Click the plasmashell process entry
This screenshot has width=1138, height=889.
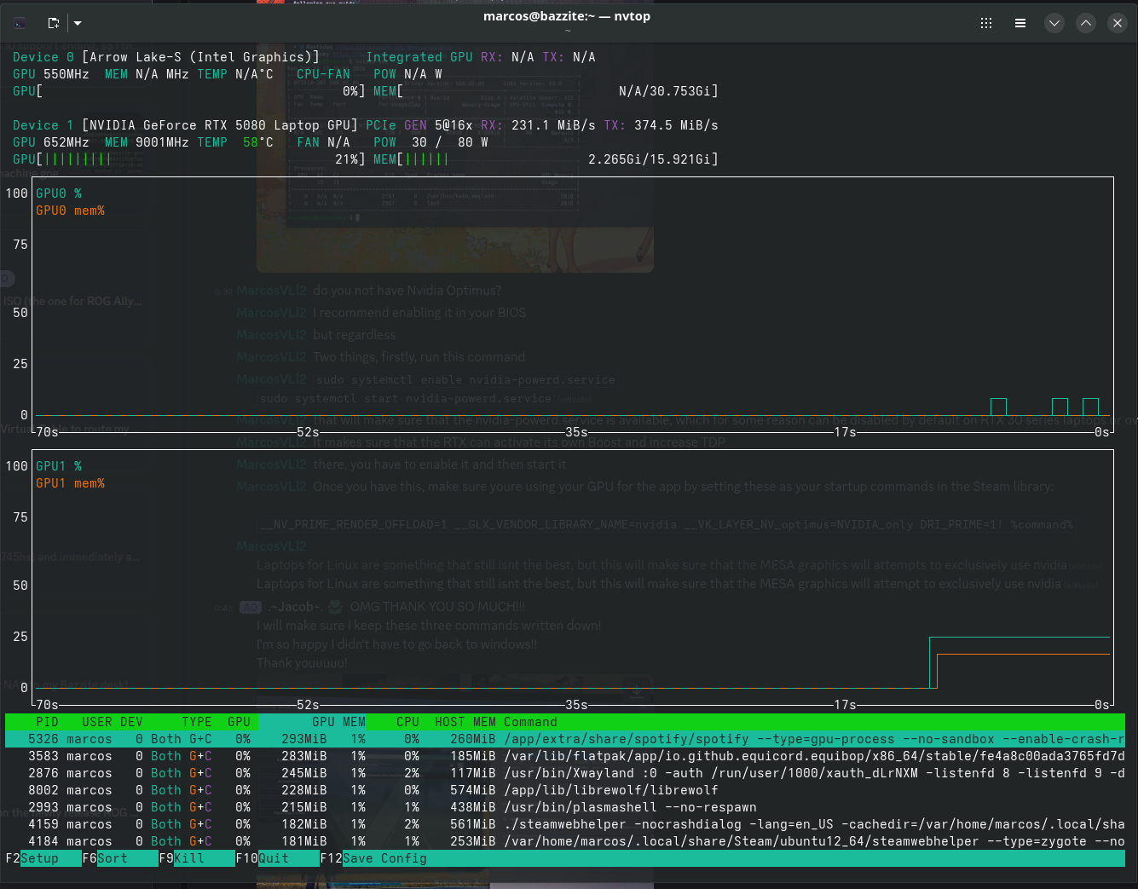point(564,807)
